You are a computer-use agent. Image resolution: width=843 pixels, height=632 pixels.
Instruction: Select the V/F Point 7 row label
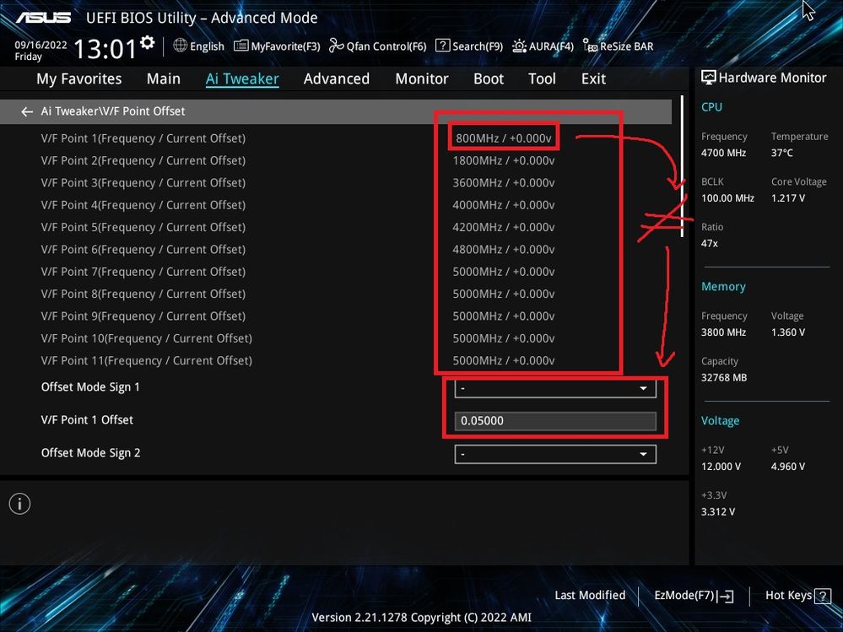click(143, 272)
